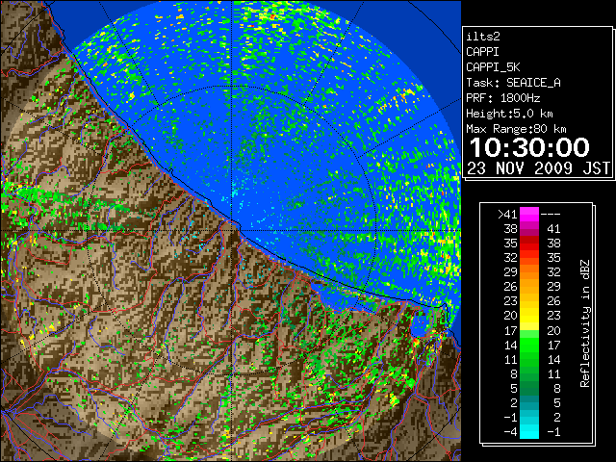Pick the dark green 5–8 dBZ legend band
The height and width of the screenshot is (462, 616).
(x=529, y=389)
